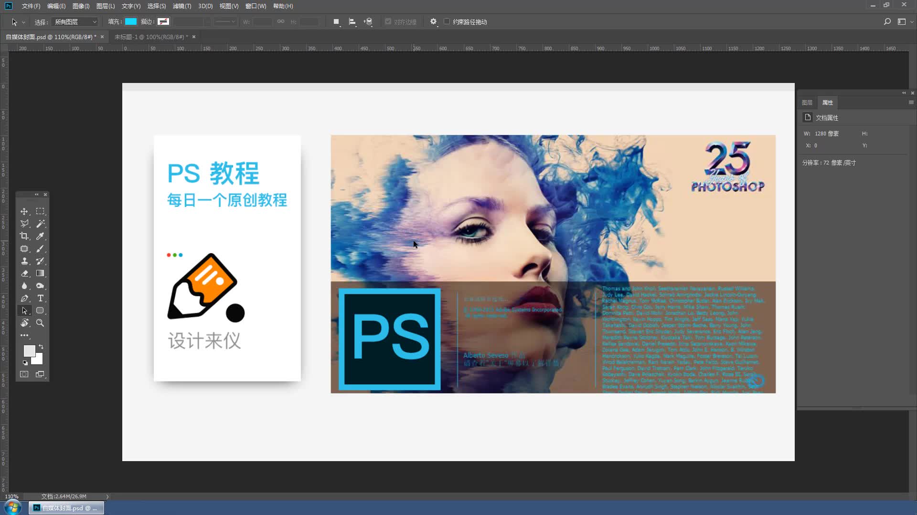Switch to the 未标题-1 document tab
This screenshot has width=917, height=515.
(x=151, y=37)
